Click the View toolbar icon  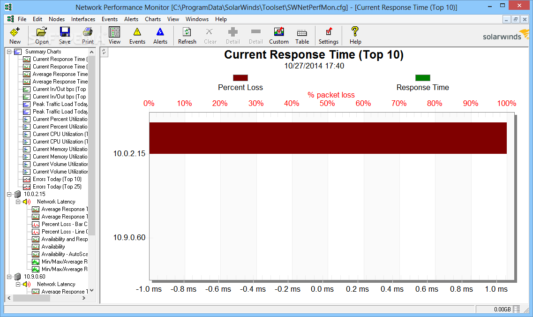(114, 32)
